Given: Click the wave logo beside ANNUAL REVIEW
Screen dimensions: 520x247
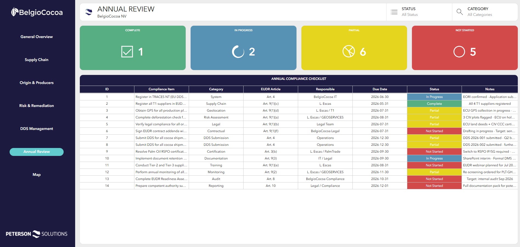Looking at the screenshot, I should pos(89,12).
